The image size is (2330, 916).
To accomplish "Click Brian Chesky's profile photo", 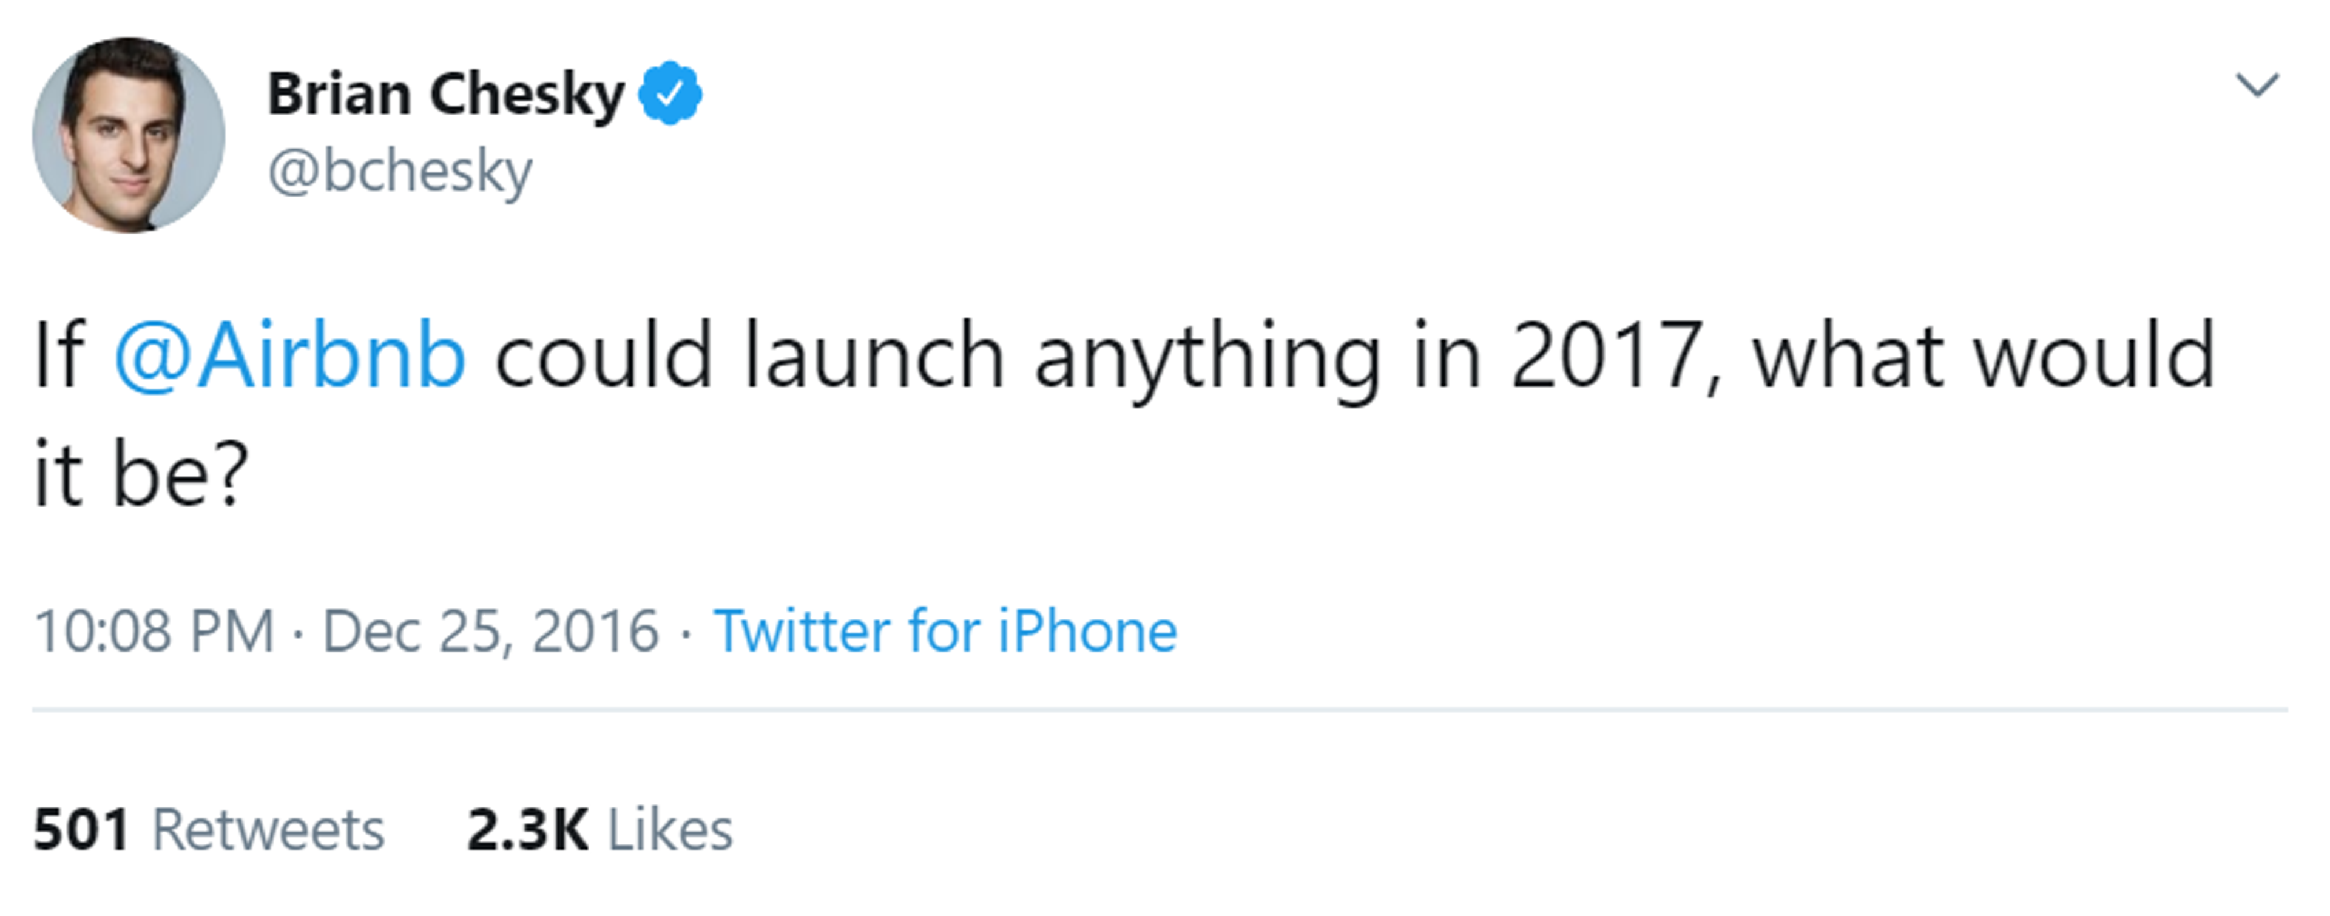I will click(129, 135).
